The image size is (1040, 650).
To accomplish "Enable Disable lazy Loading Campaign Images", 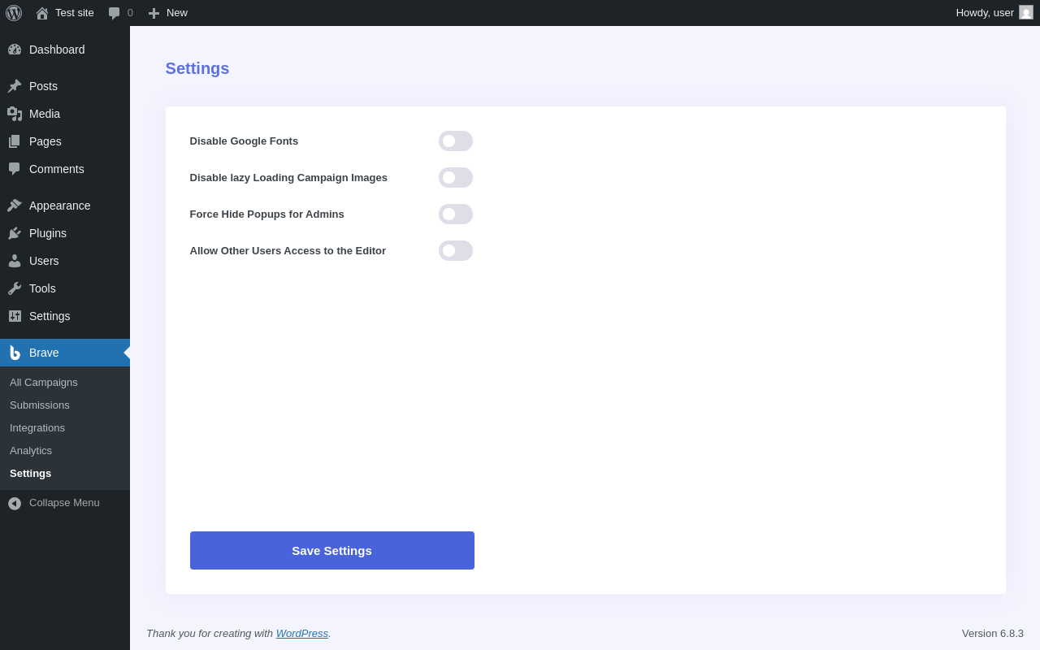I will tap(455, 178).
